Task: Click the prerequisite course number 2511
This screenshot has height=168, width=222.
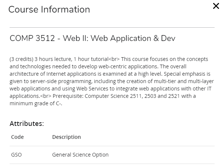Action: tap(136, 96)
